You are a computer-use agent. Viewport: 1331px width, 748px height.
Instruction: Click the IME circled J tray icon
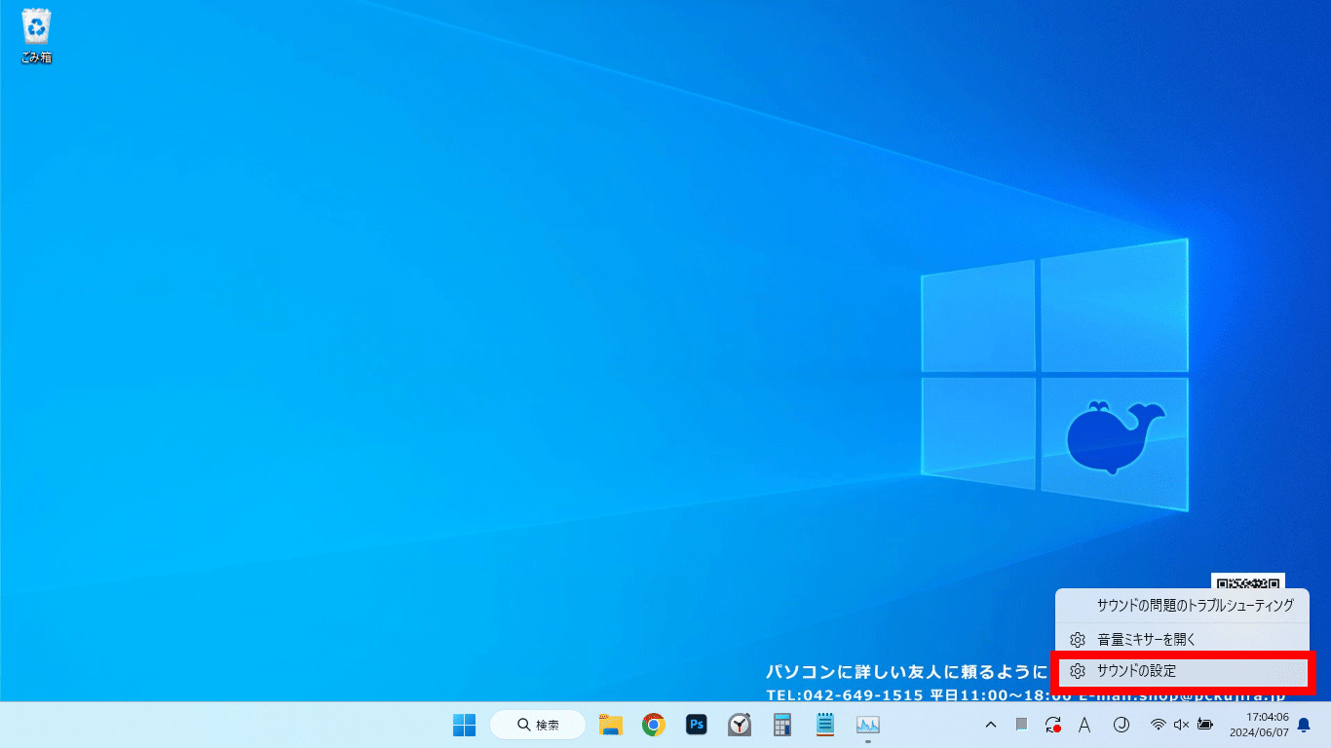1121,725
